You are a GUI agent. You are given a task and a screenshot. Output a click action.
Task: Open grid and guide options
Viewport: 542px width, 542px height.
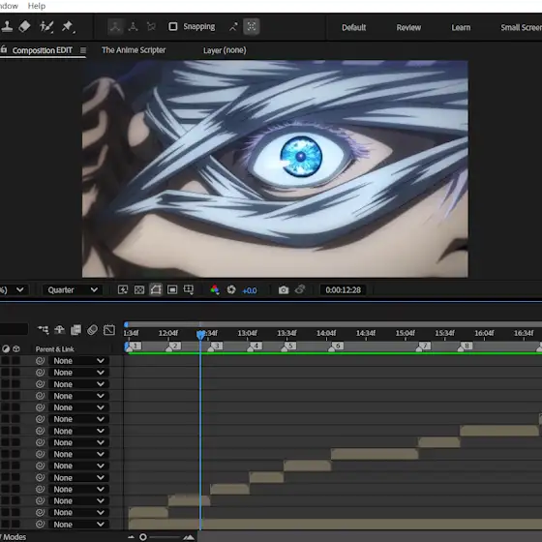coord(189,289)
